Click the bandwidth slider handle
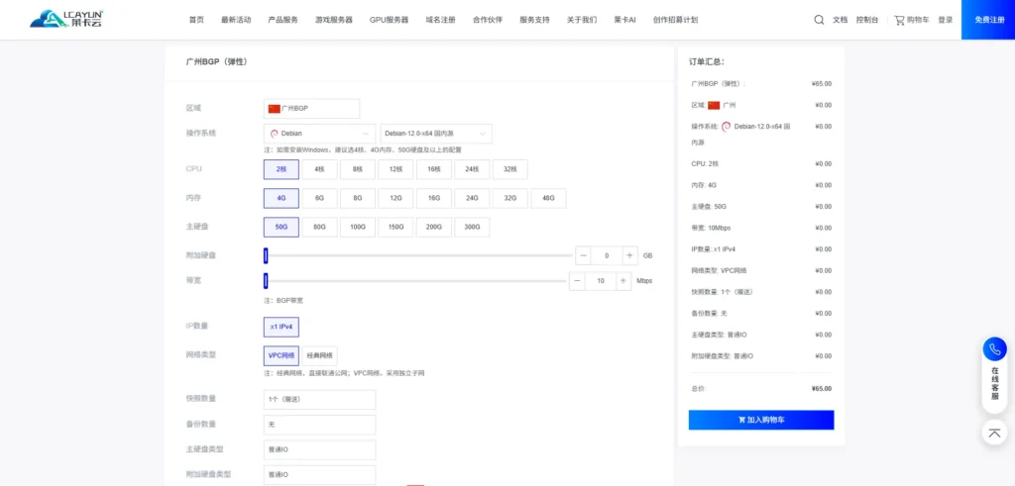 (x=266, y=281)
